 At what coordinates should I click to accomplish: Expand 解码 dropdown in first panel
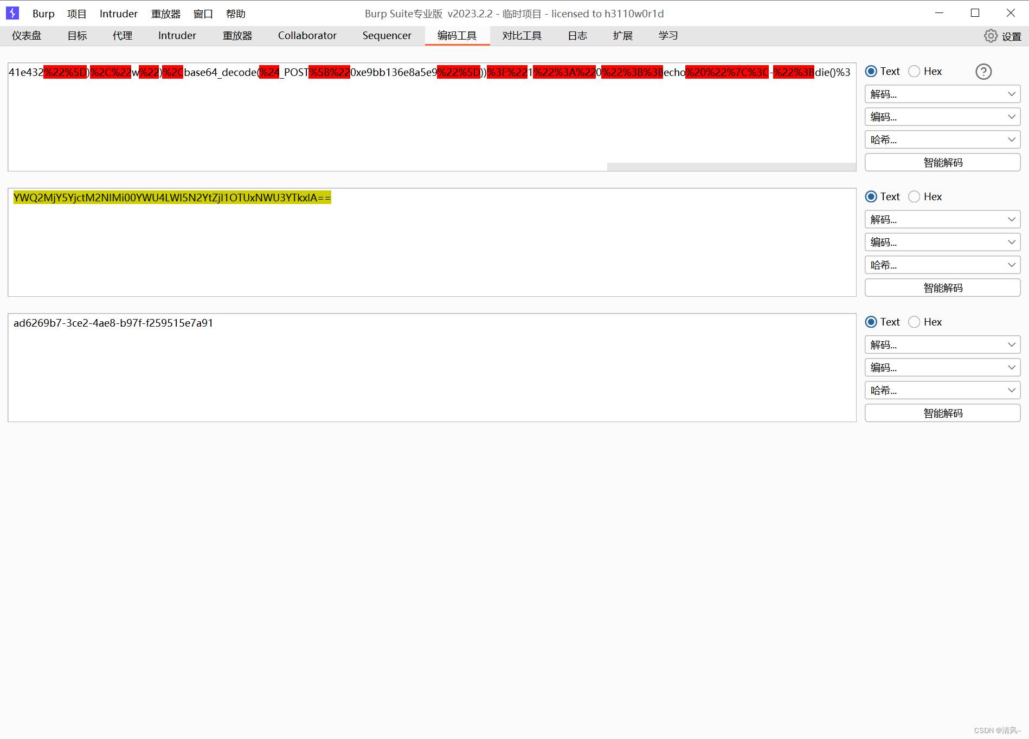coord(942,94)
